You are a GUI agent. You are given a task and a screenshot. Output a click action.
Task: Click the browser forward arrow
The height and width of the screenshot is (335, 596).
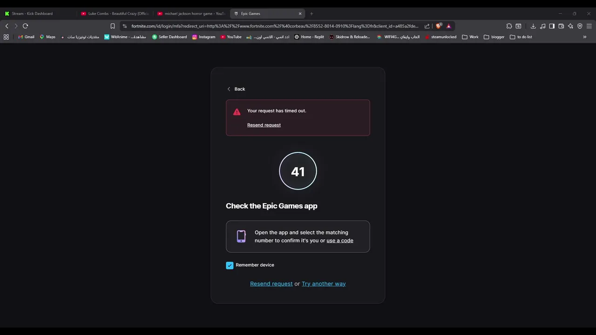point(16,26)
